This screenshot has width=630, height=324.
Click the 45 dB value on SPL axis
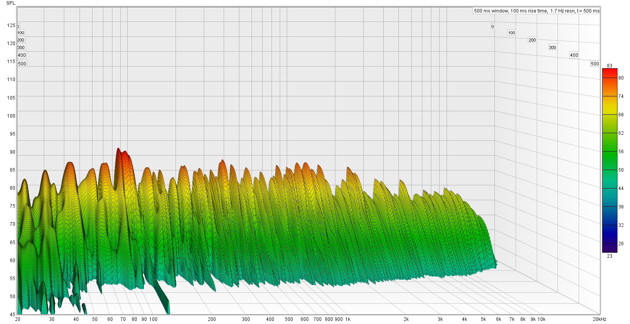click(x=13, y=314)
